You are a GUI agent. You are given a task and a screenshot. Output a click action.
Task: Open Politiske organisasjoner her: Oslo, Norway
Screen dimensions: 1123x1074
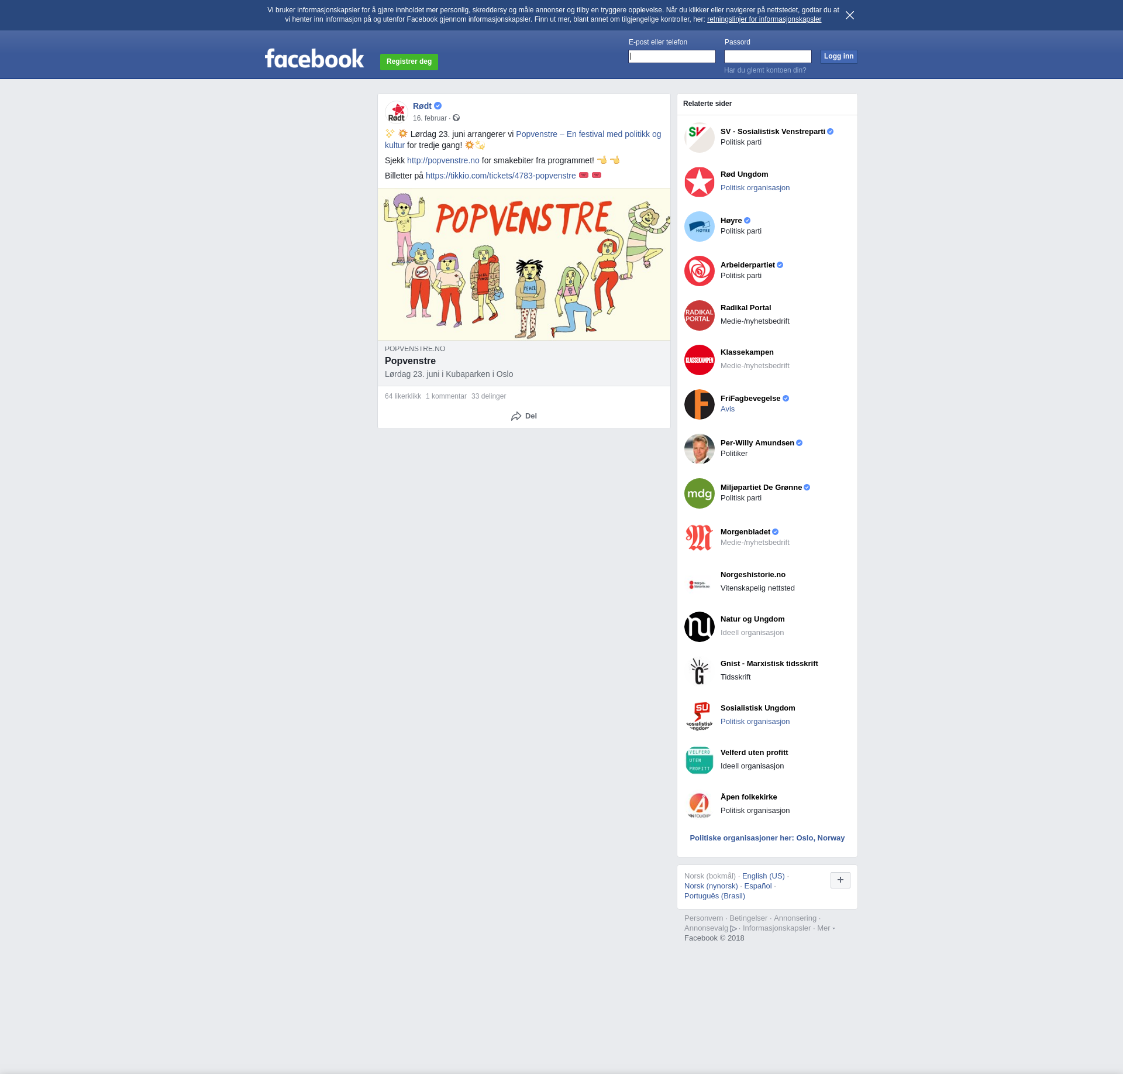[767, 838]
